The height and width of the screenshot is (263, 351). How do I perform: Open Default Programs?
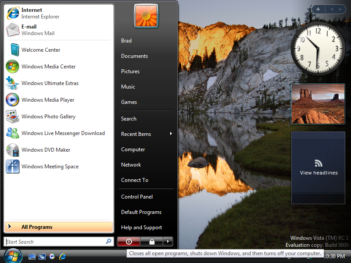click(x=141, y=212)
